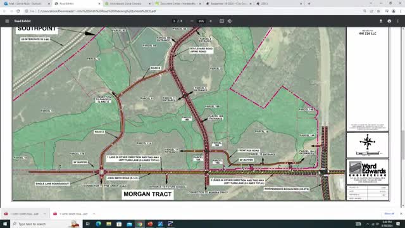
Task: Share this page from address bar
Action: (x=371, y=11)
